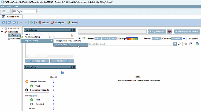The image size is (201, 111).
Task: Open the ? help menu
Action: tap(22, 6)
